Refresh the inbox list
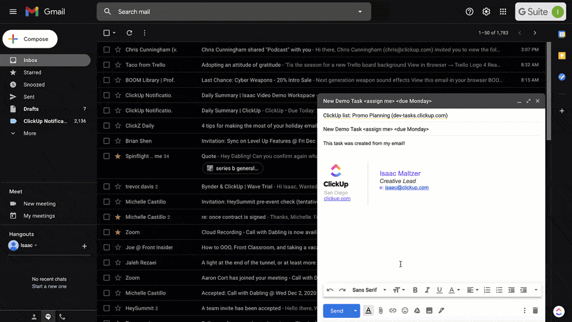 pyautogui.click(x=129, y=33)
